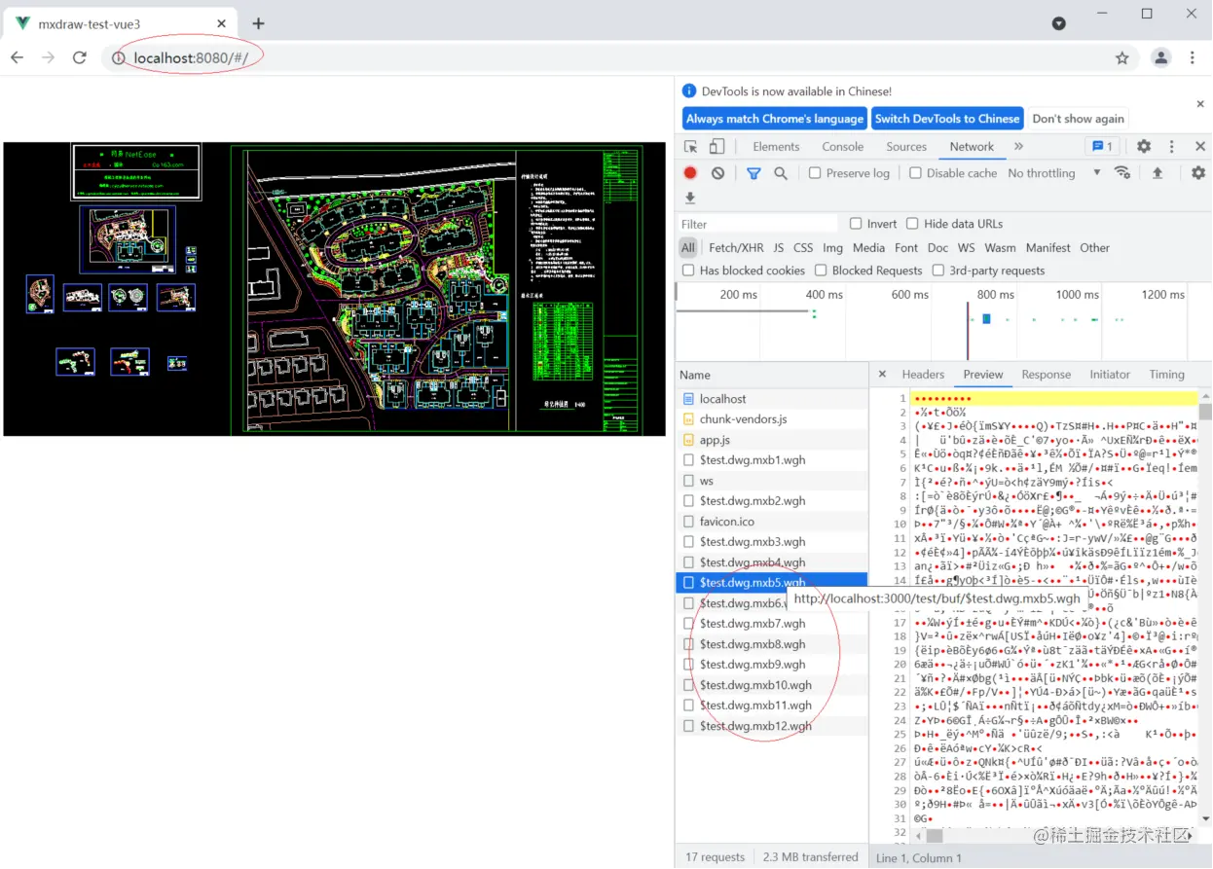Stop recording the network log
Image resolution: width=1213 pixels, height=869 pixels.
click(690, 173)
